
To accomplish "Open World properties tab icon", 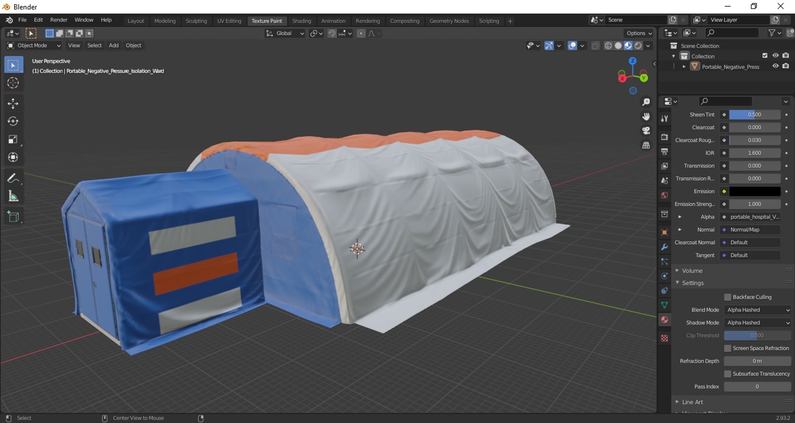I will (665, 195).
